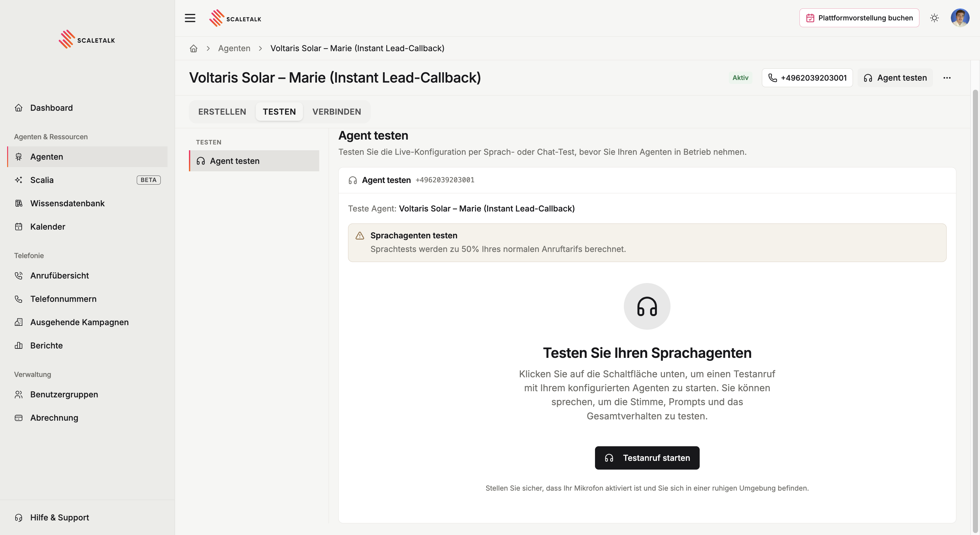Open Agenten in the sidebar
The width and height of the screenshot is (980, 535).
coord(87,157)
